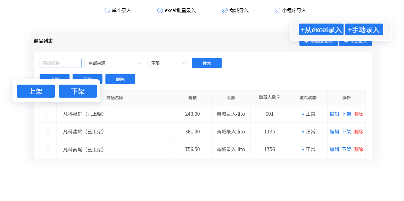Click the +手动录入 button
404x201 pixels.
click(364, 29)
